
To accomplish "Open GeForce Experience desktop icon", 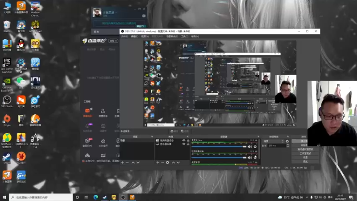I will (x=7, y=85).
